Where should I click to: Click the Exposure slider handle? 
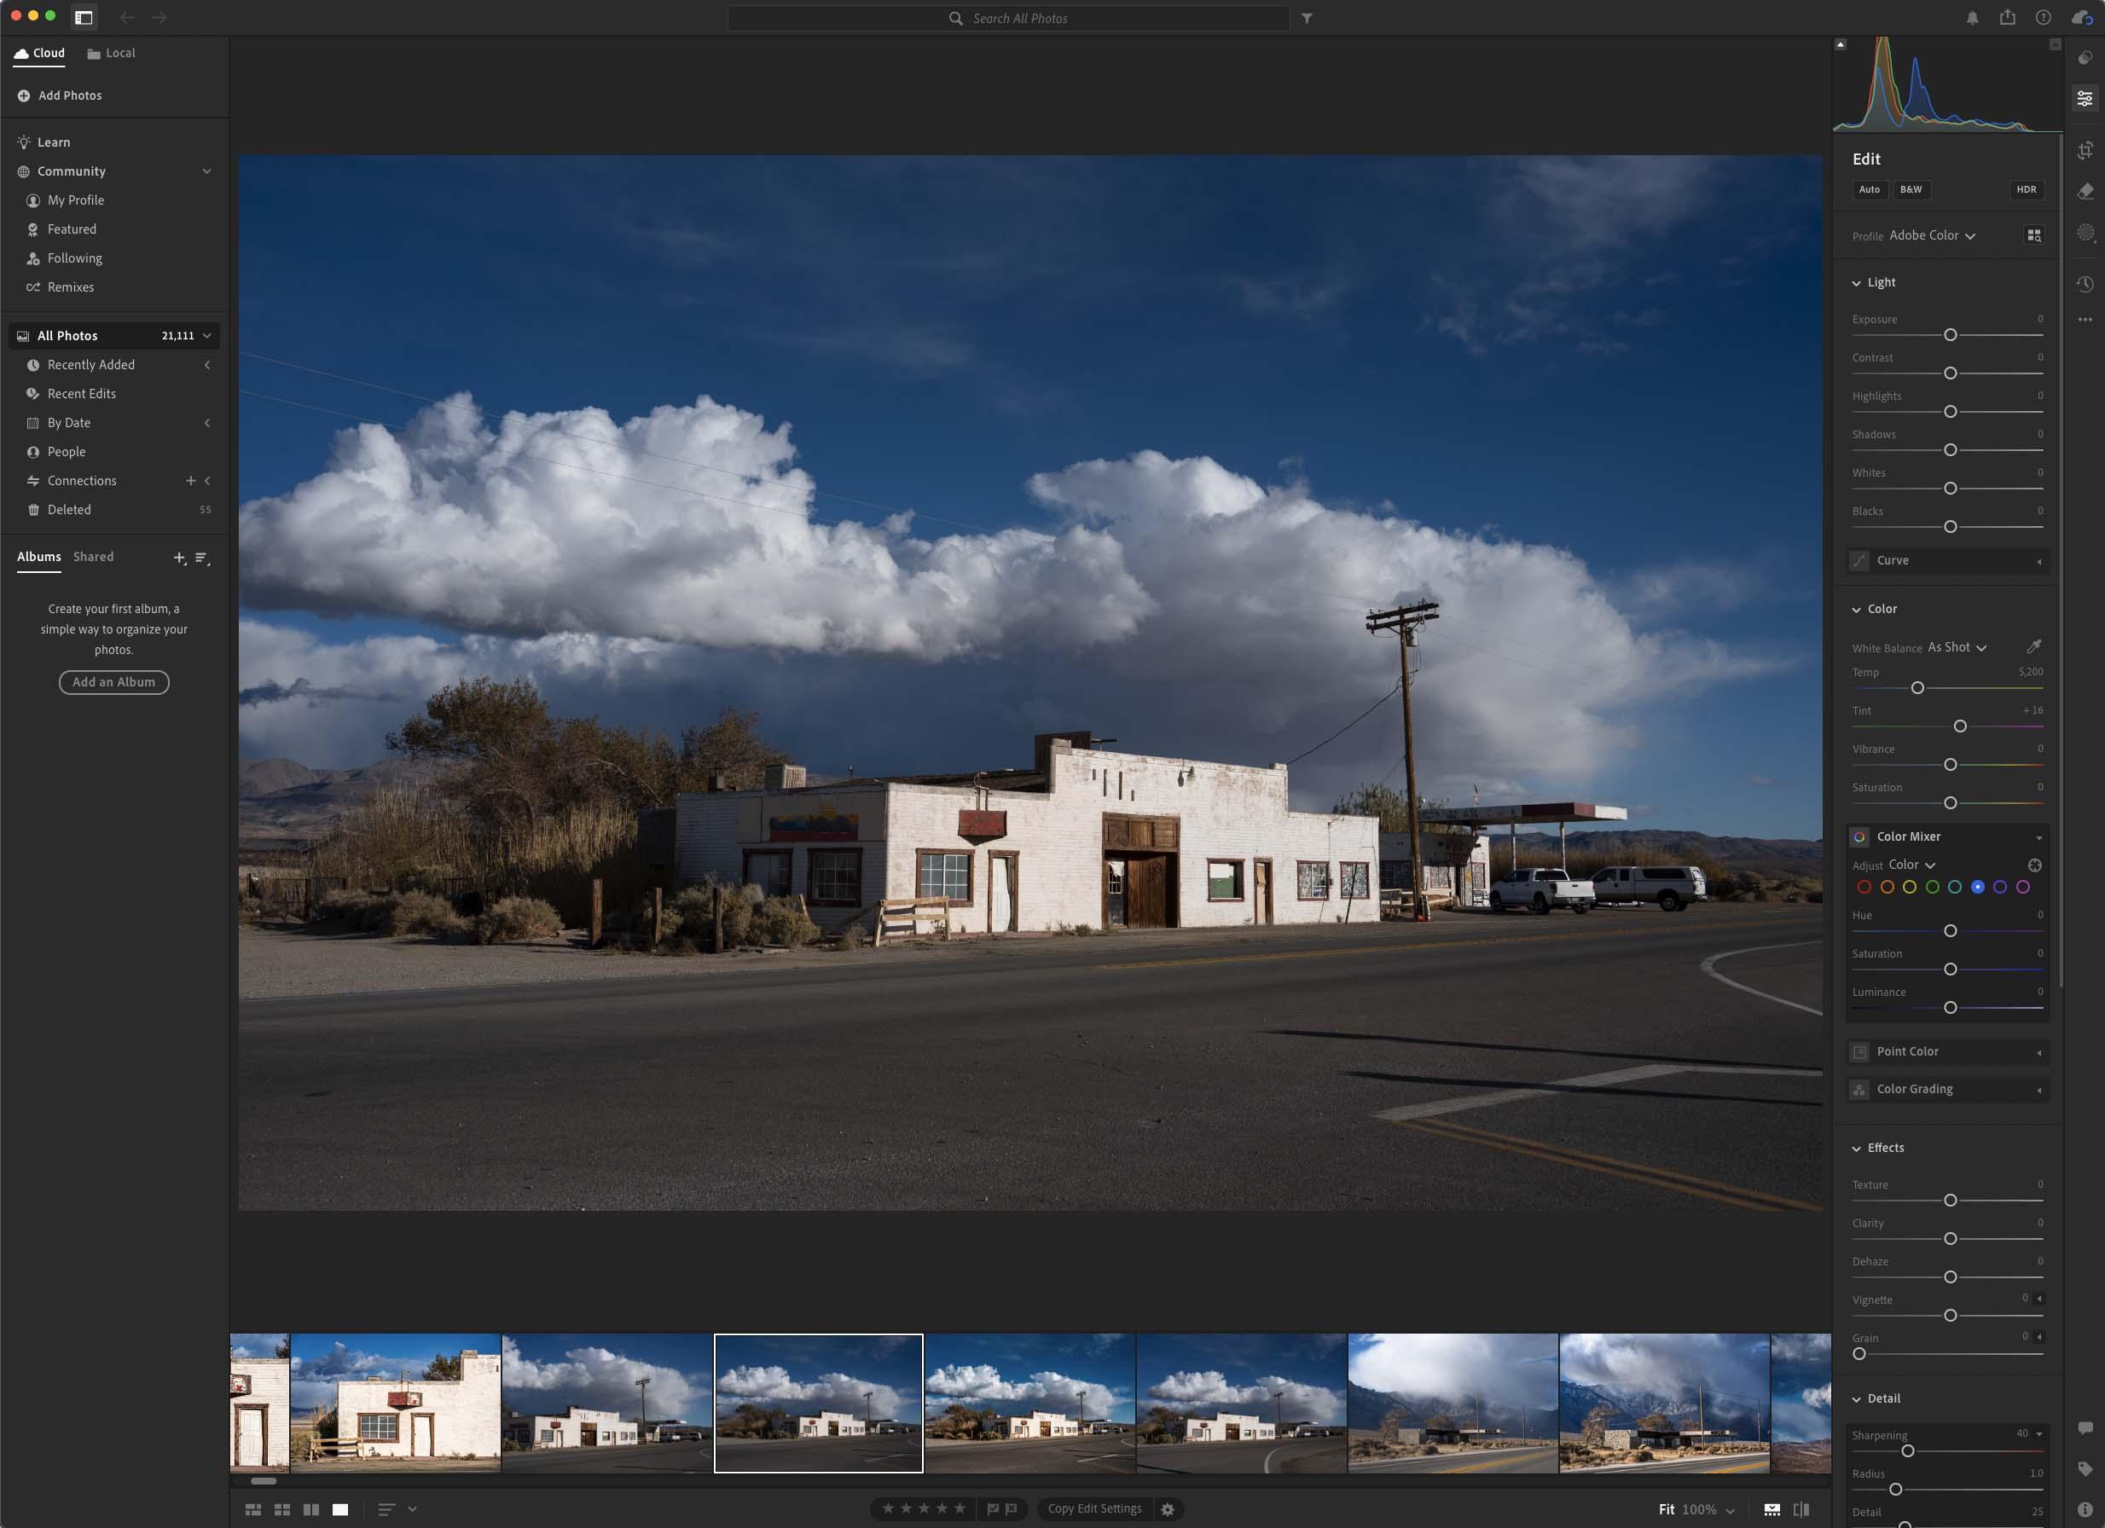[x=1950, y=335]
